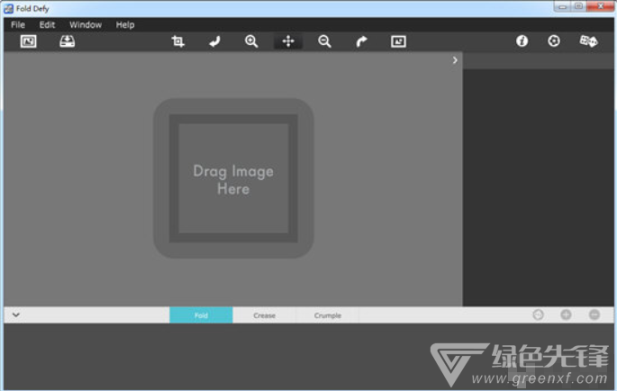Switch to the Crease tab
617x391 pixels.
coord(264,315)
